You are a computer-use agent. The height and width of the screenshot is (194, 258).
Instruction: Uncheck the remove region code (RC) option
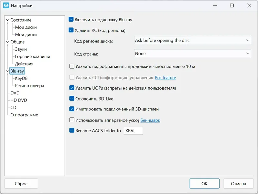pyautogui.click(x=71, y=31)
